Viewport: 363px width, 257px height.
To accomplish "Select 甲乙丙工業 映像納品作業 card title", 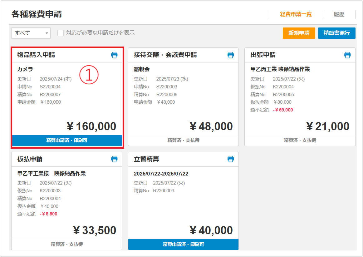I will tap(280, 69).
